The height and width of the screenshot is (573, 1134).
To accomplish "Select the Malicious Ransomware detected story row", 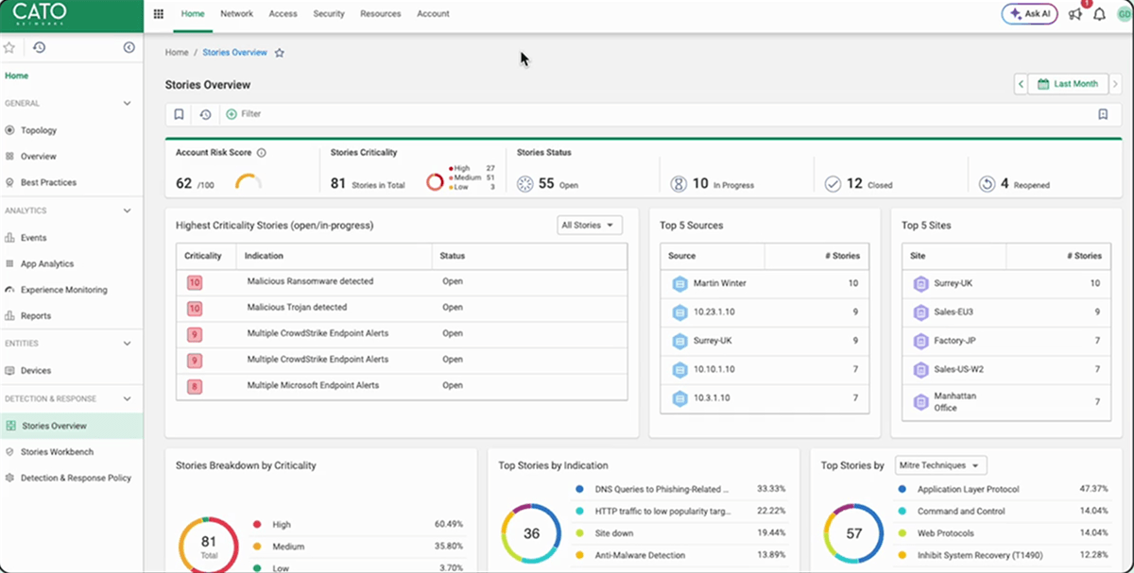I will (402, 281).
